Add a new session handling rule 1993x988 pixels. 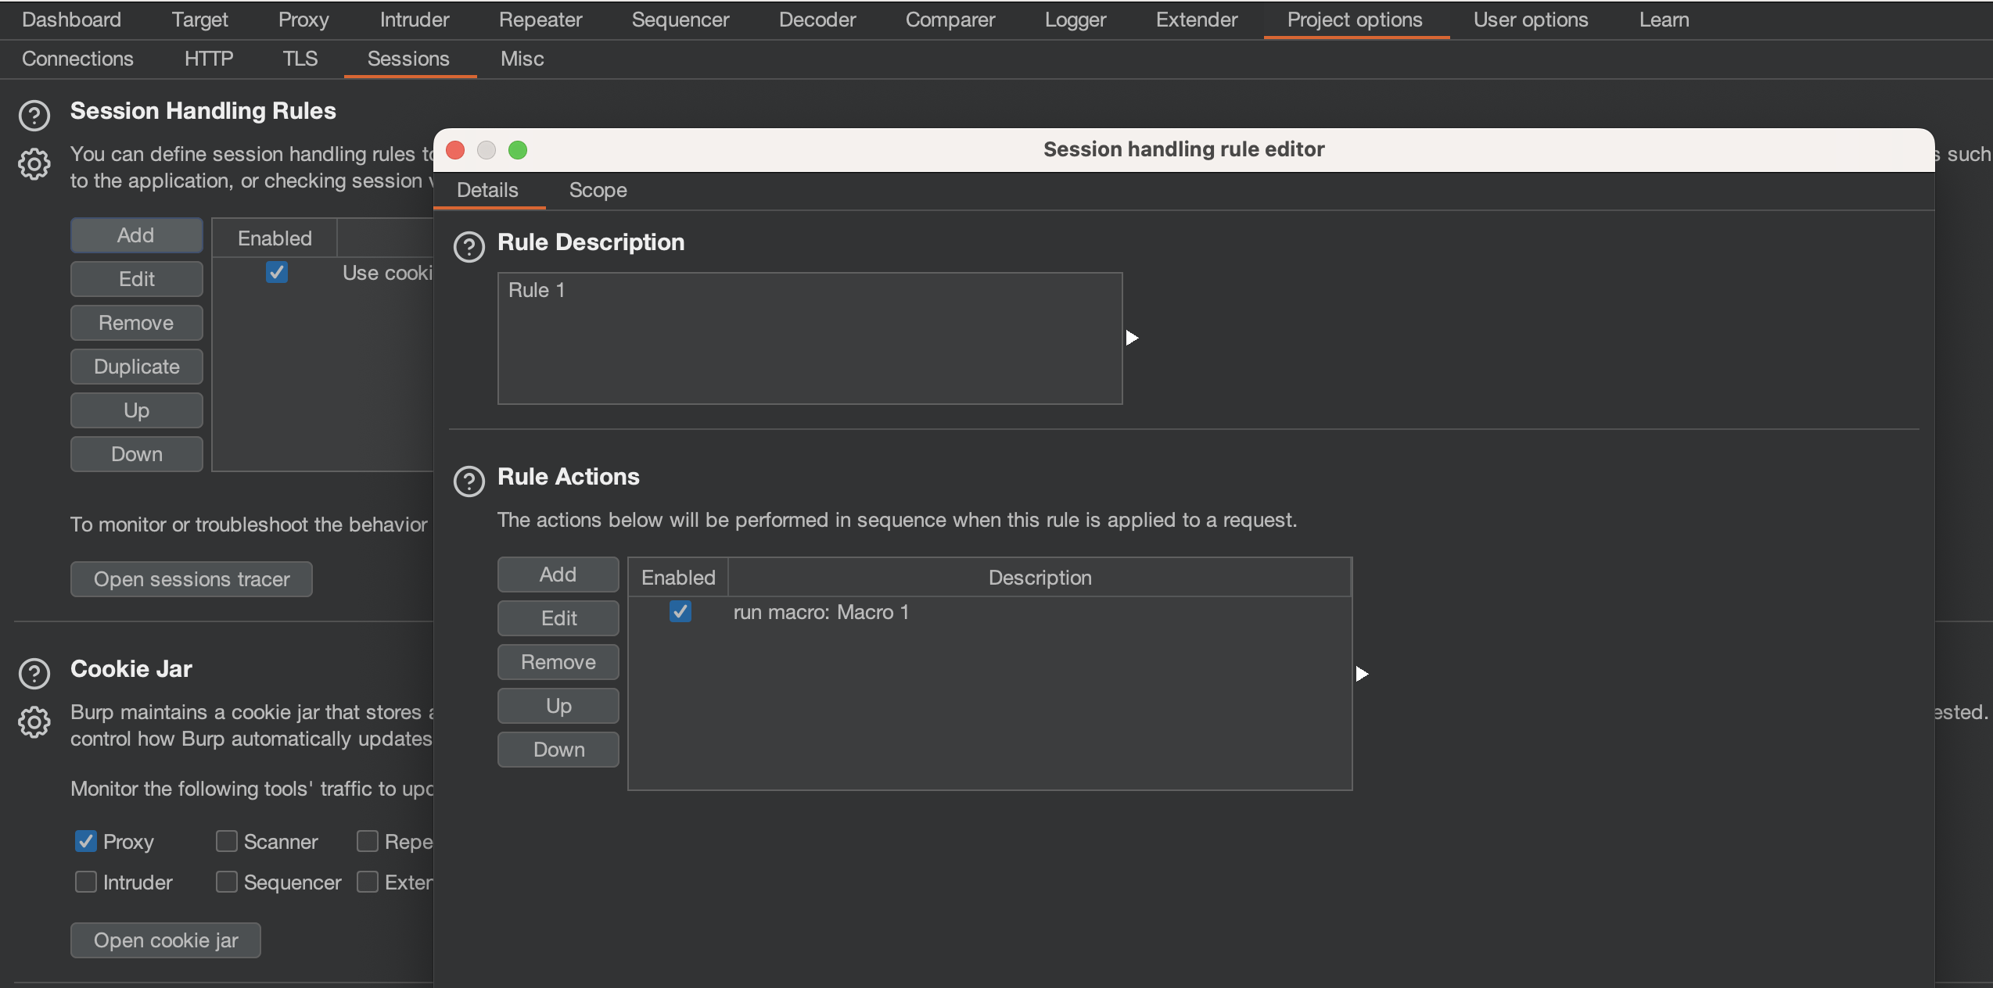click(x=136, y=235)
